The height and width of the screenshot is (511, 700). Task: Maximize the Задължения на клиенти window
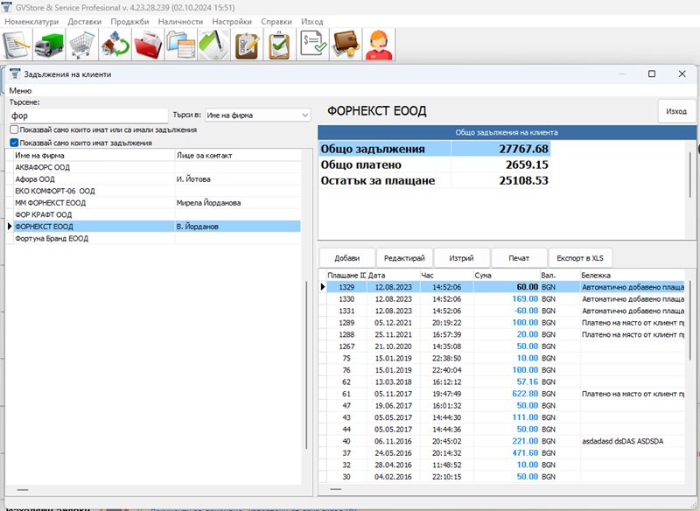coord(652,73)
